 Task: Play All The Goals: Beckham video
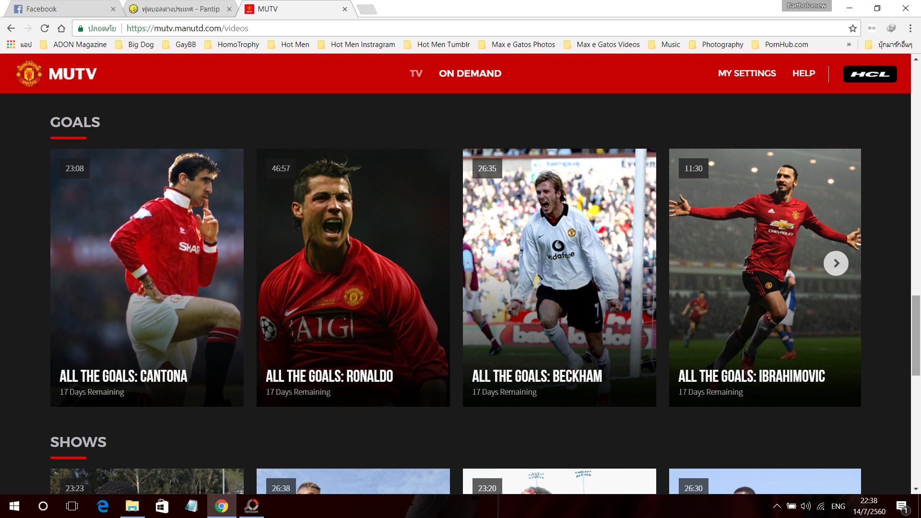[559, 278]
